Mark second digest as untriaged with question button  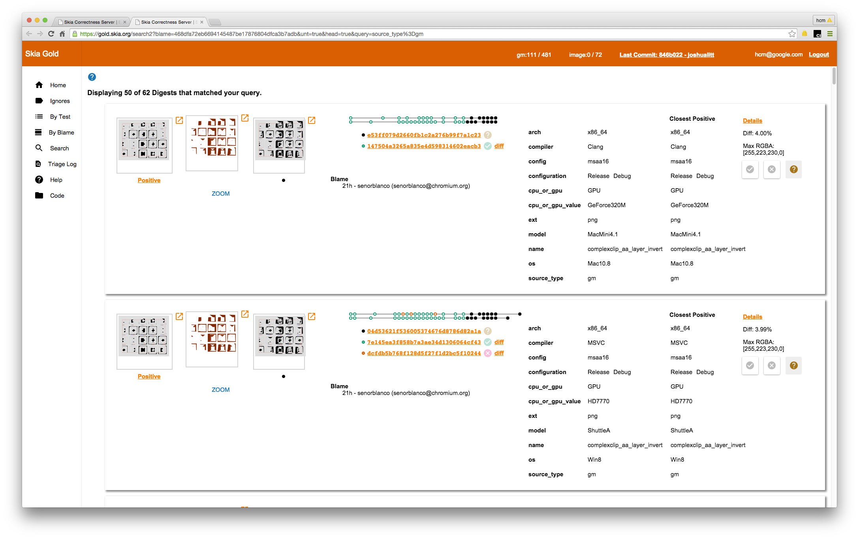pos(793,366)
